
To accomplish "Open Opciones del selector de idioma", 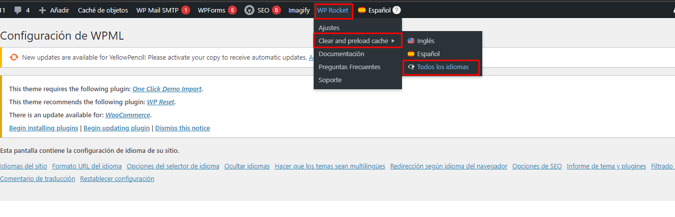I will coord(173,166).
